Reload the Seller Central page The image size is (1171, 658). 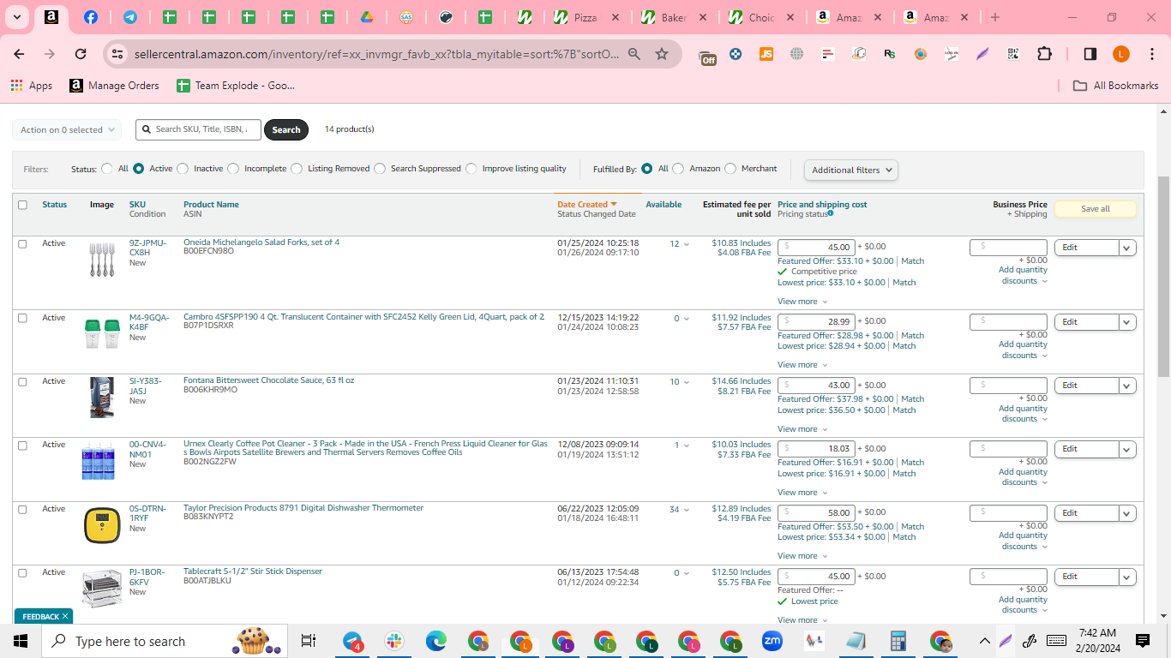(x=81, y=54)
